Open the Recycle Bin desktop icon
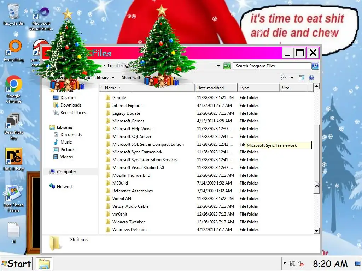 click(x=13, y=14)
